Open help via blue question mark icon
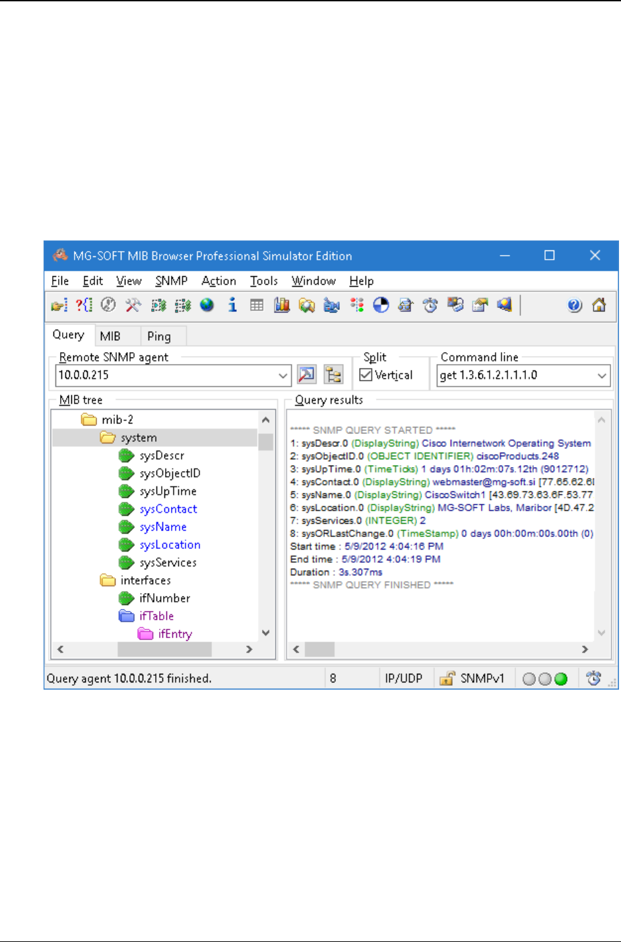The width and height of the screenshot is (621, 942). point(575,305)
